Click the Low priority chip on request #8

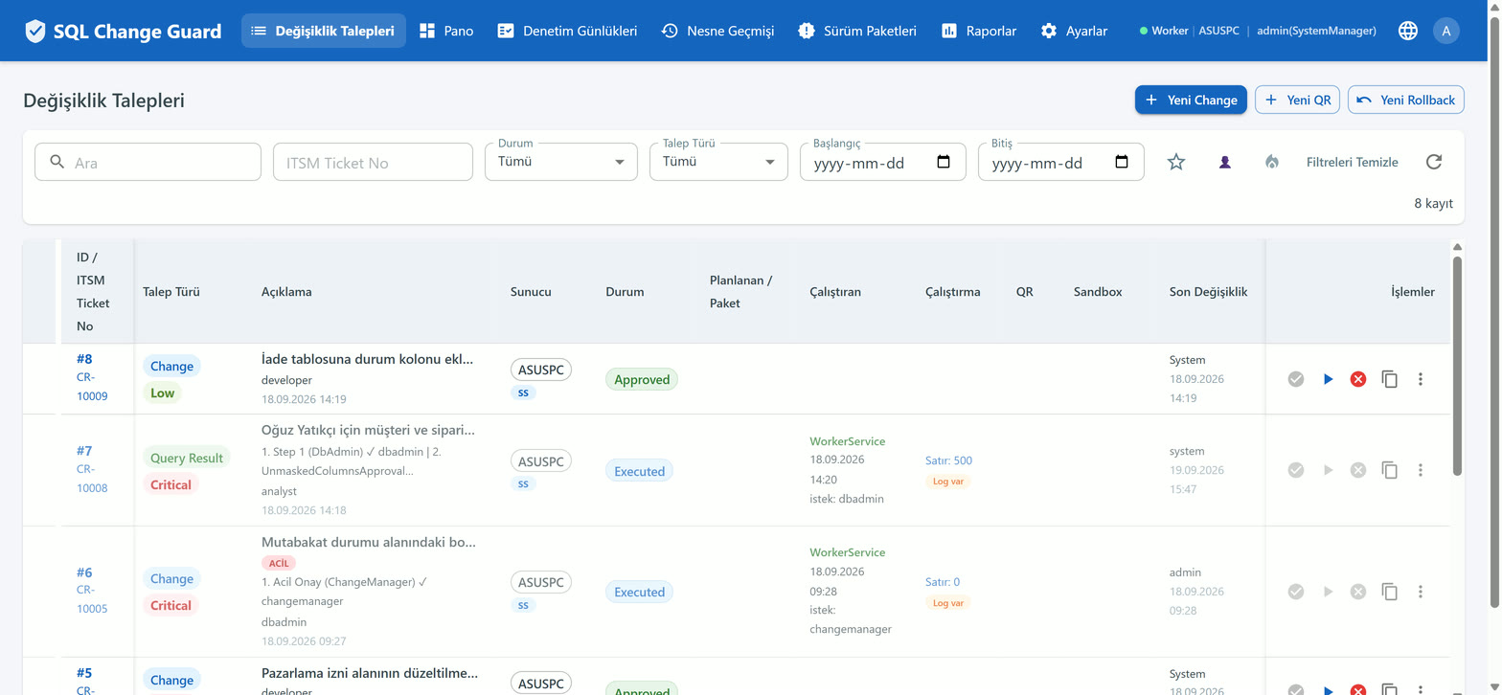(x=163, y=392)
